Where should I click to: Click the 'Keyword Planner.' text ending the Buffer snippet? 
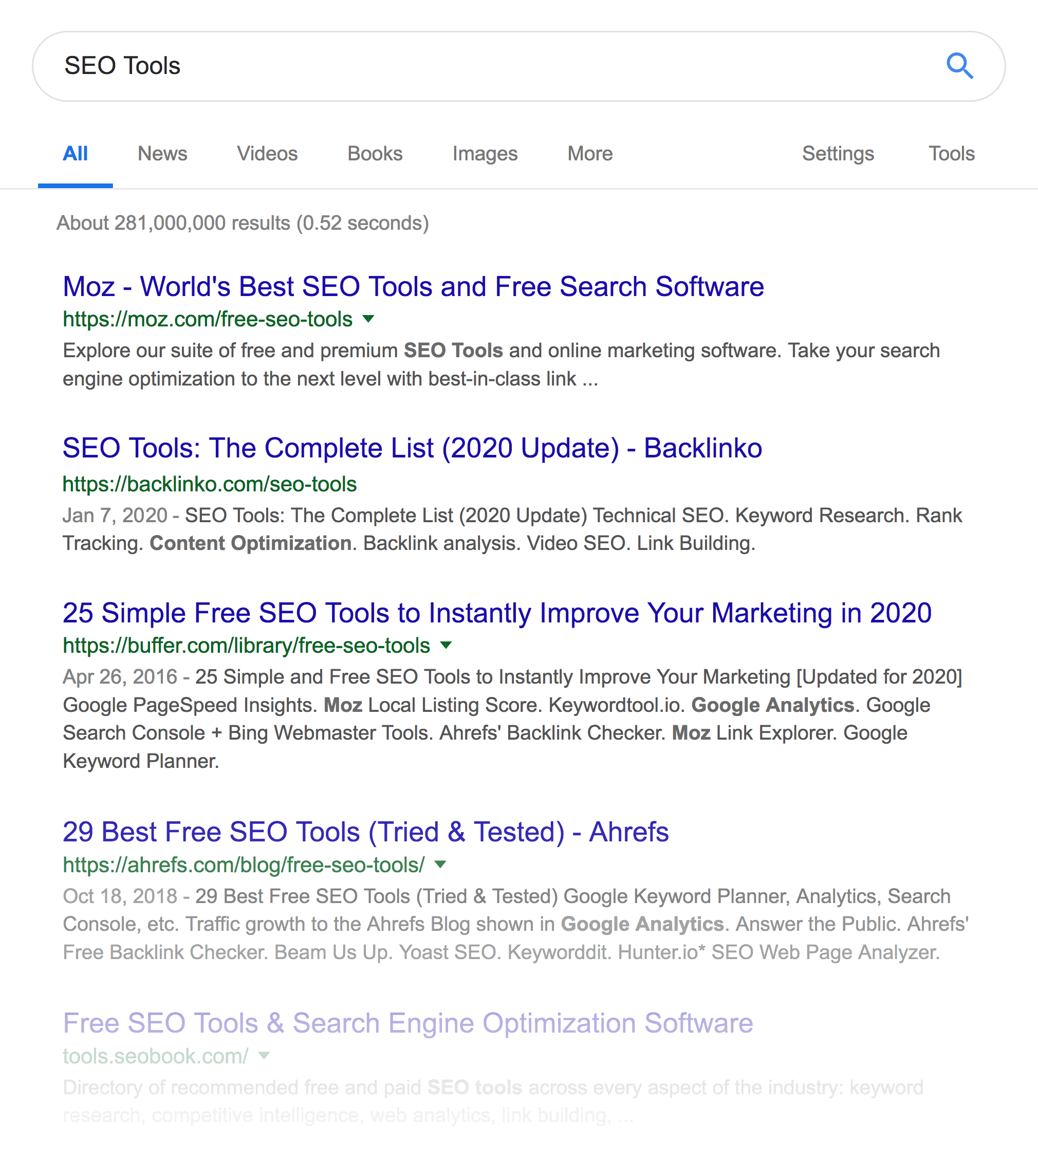pyautogui.click(x=141, y=761)
